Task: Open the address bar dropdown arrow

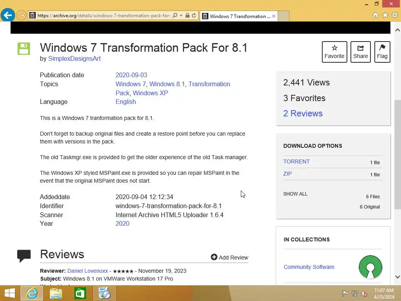Action: 181,15
